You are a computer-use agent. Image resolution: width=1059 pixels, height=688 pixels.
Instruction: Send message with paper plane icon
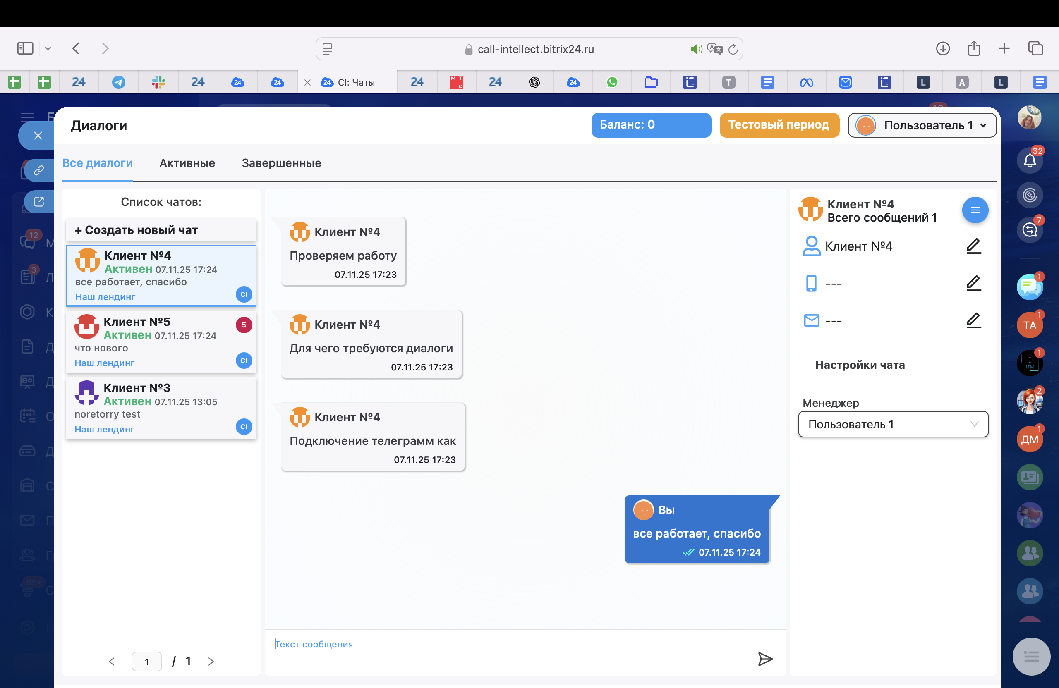765,659
